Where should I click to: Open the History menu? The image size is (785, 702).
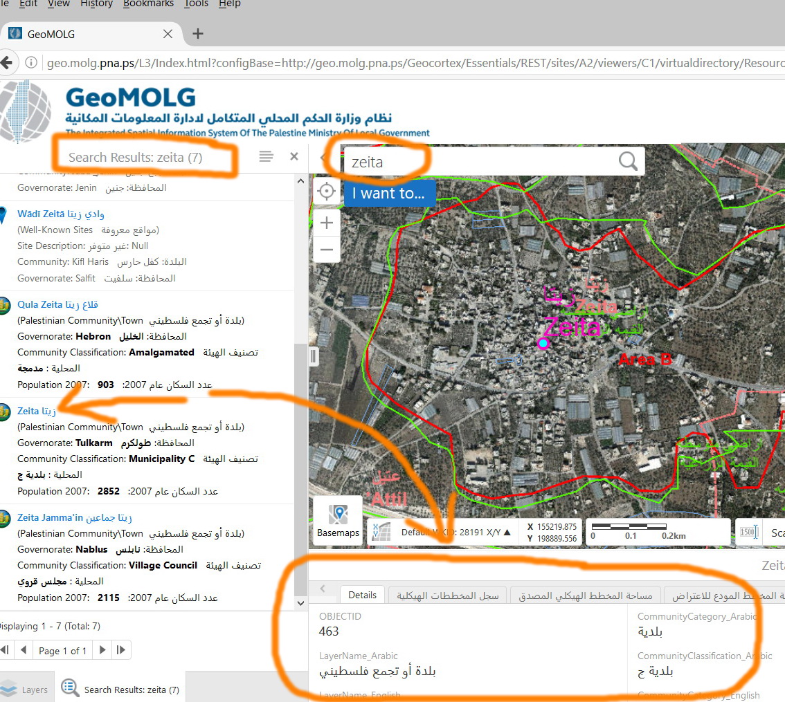(96, 3)
